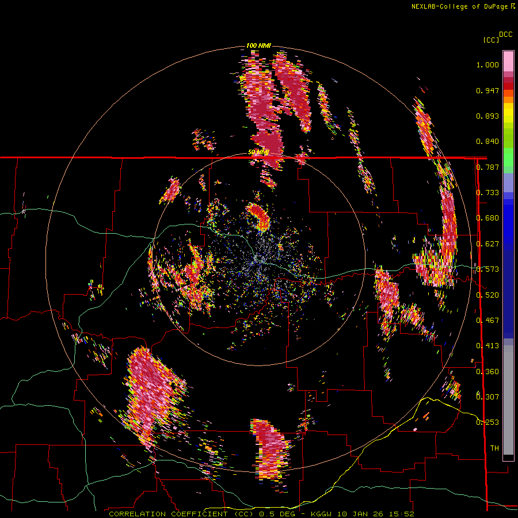Click the 15:52 timestamp in the caption
Screen dimensions: 518x518
402,514
